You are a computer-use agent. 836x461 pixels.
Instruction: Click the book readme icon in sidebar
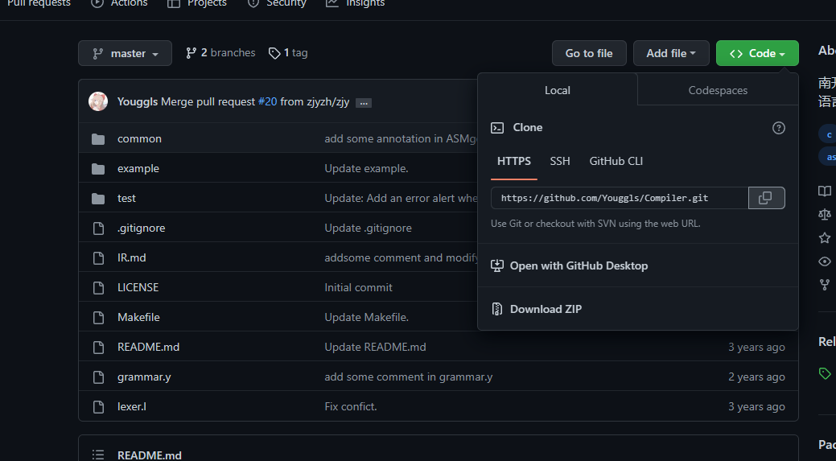pos(825,191)
